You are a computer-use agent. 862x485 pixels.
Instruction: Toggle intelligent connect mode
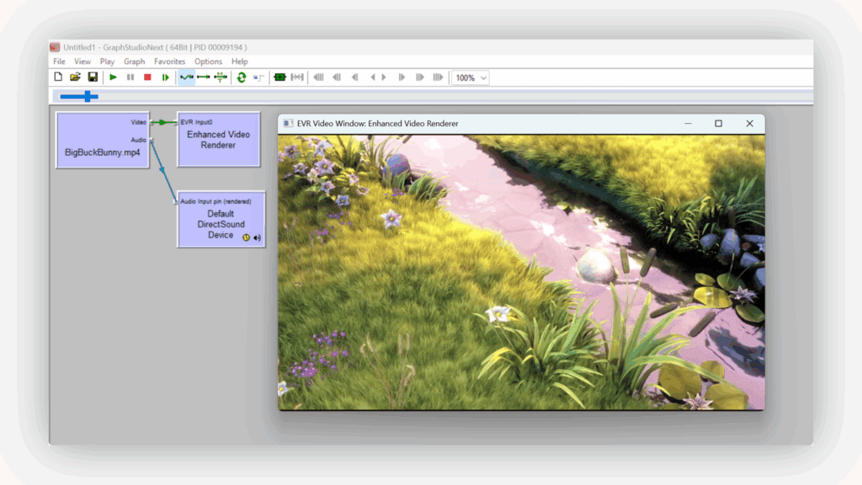[186, 77]
